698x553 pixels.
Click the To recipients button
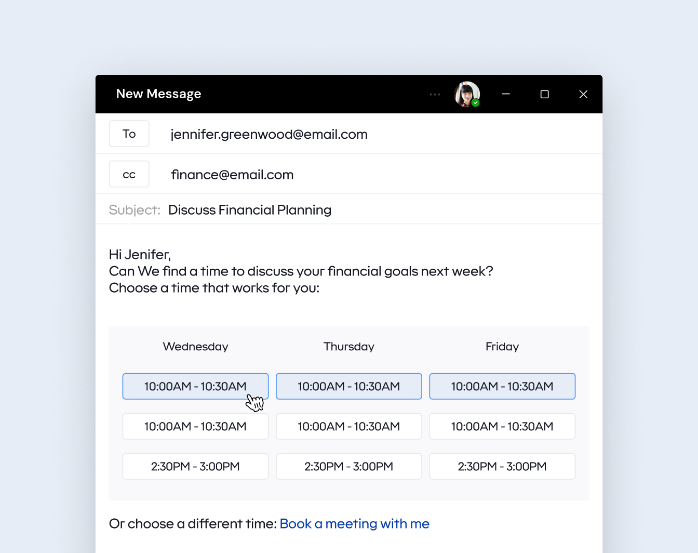point(129,134)
